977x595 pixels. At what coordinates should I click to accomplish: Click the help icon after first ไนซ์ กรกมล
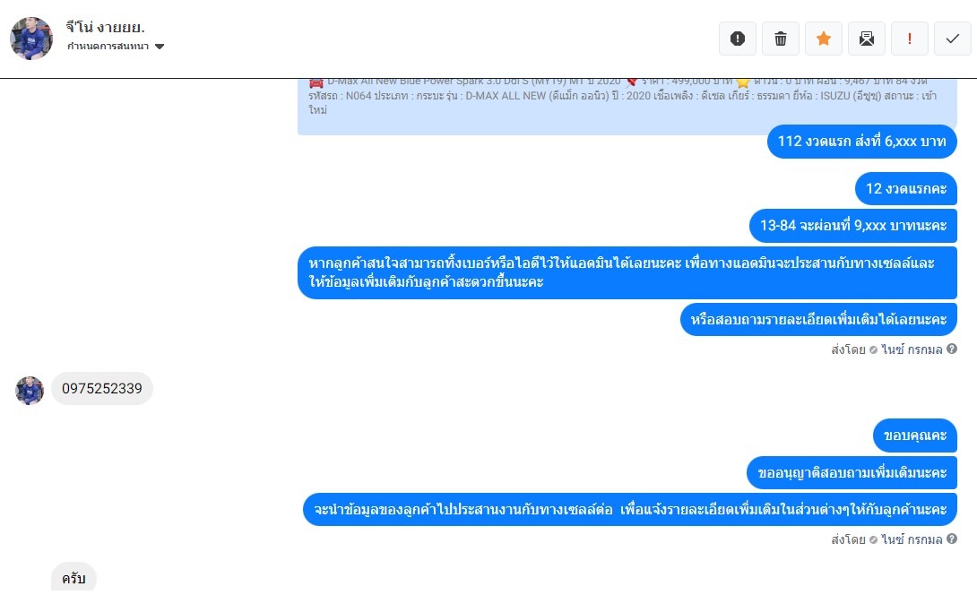click(951, 349)
